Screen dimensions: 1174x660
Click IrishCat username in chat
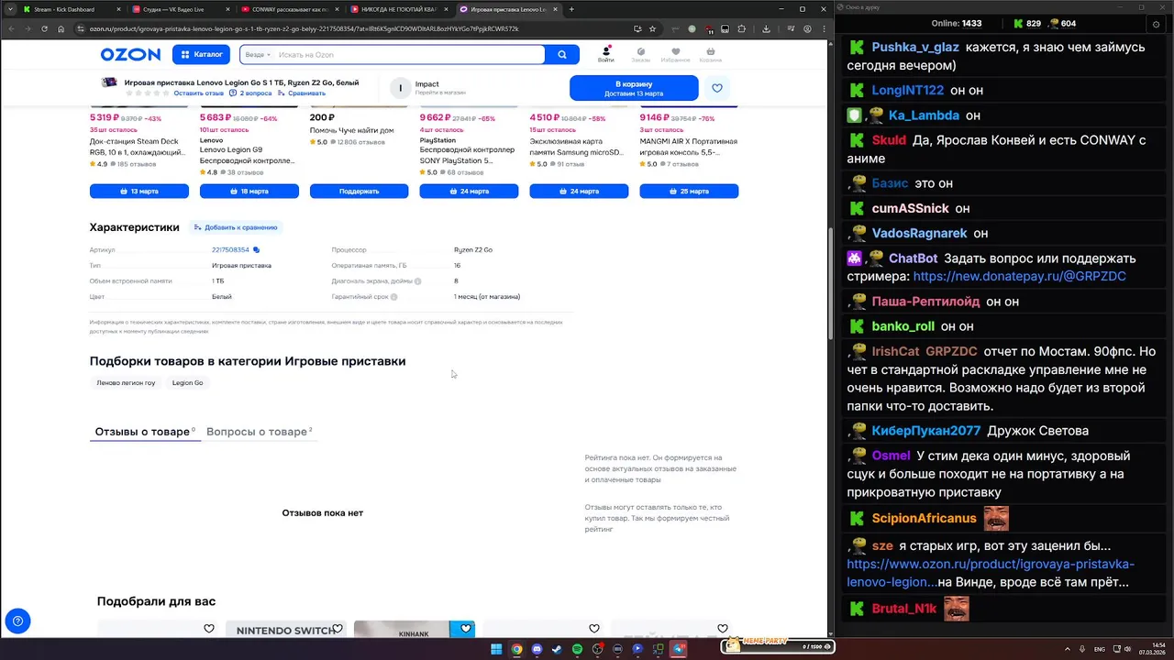click(x=895, y=351)
